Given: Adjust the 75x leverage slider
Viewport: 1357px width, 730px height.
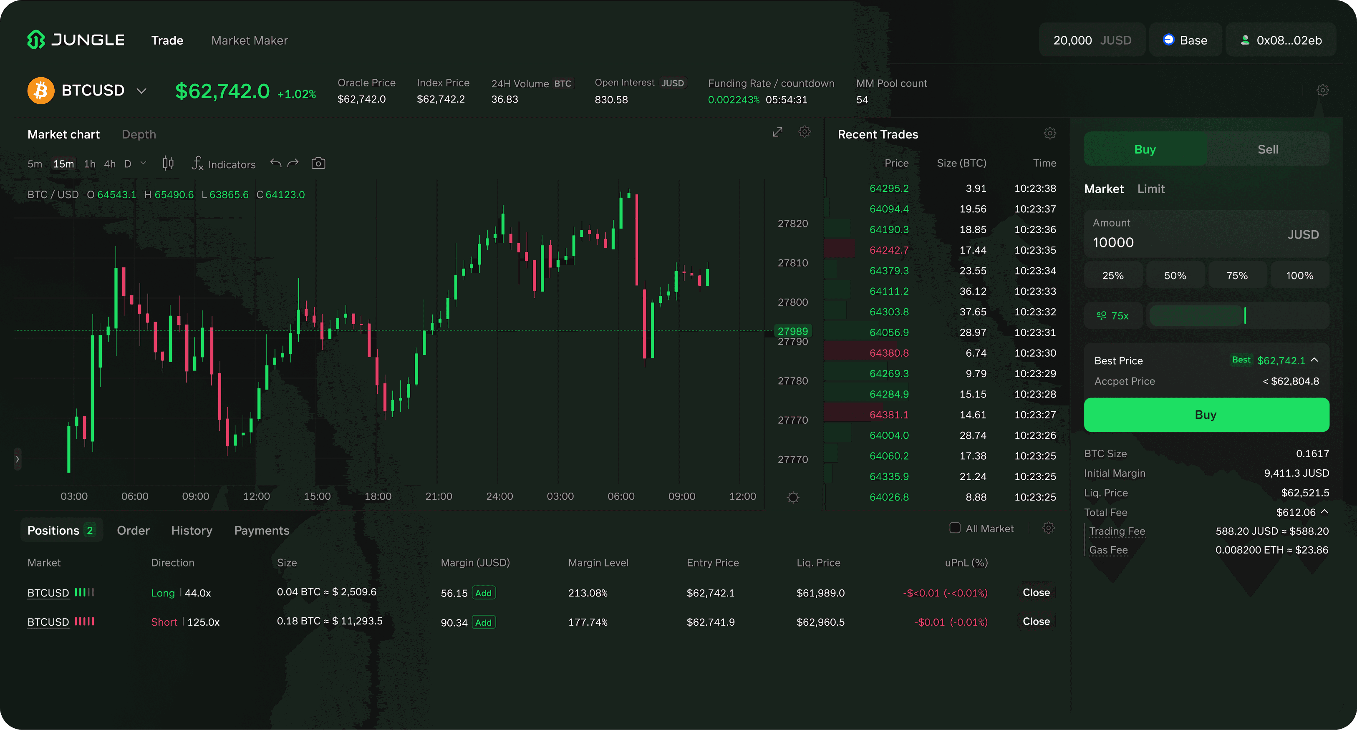Looking at the screenshot, I should click(x=1244, y=316).
